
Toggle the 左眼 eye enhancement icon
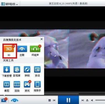pos(22,49)
